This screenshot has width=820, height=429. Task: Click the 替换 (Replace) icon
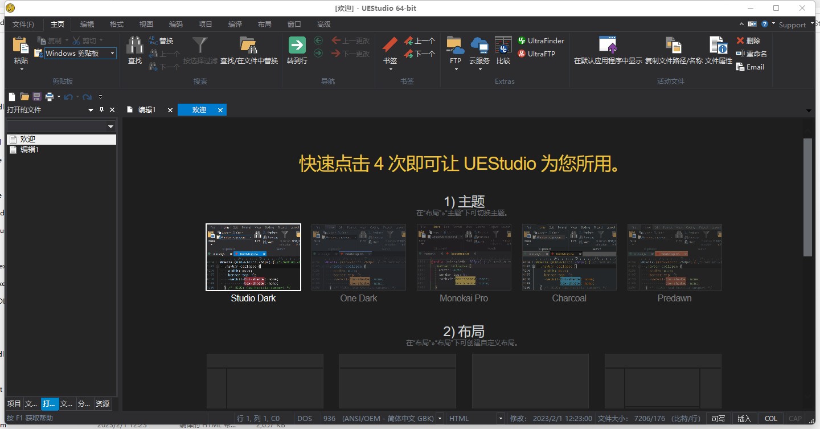coord(154,40)
